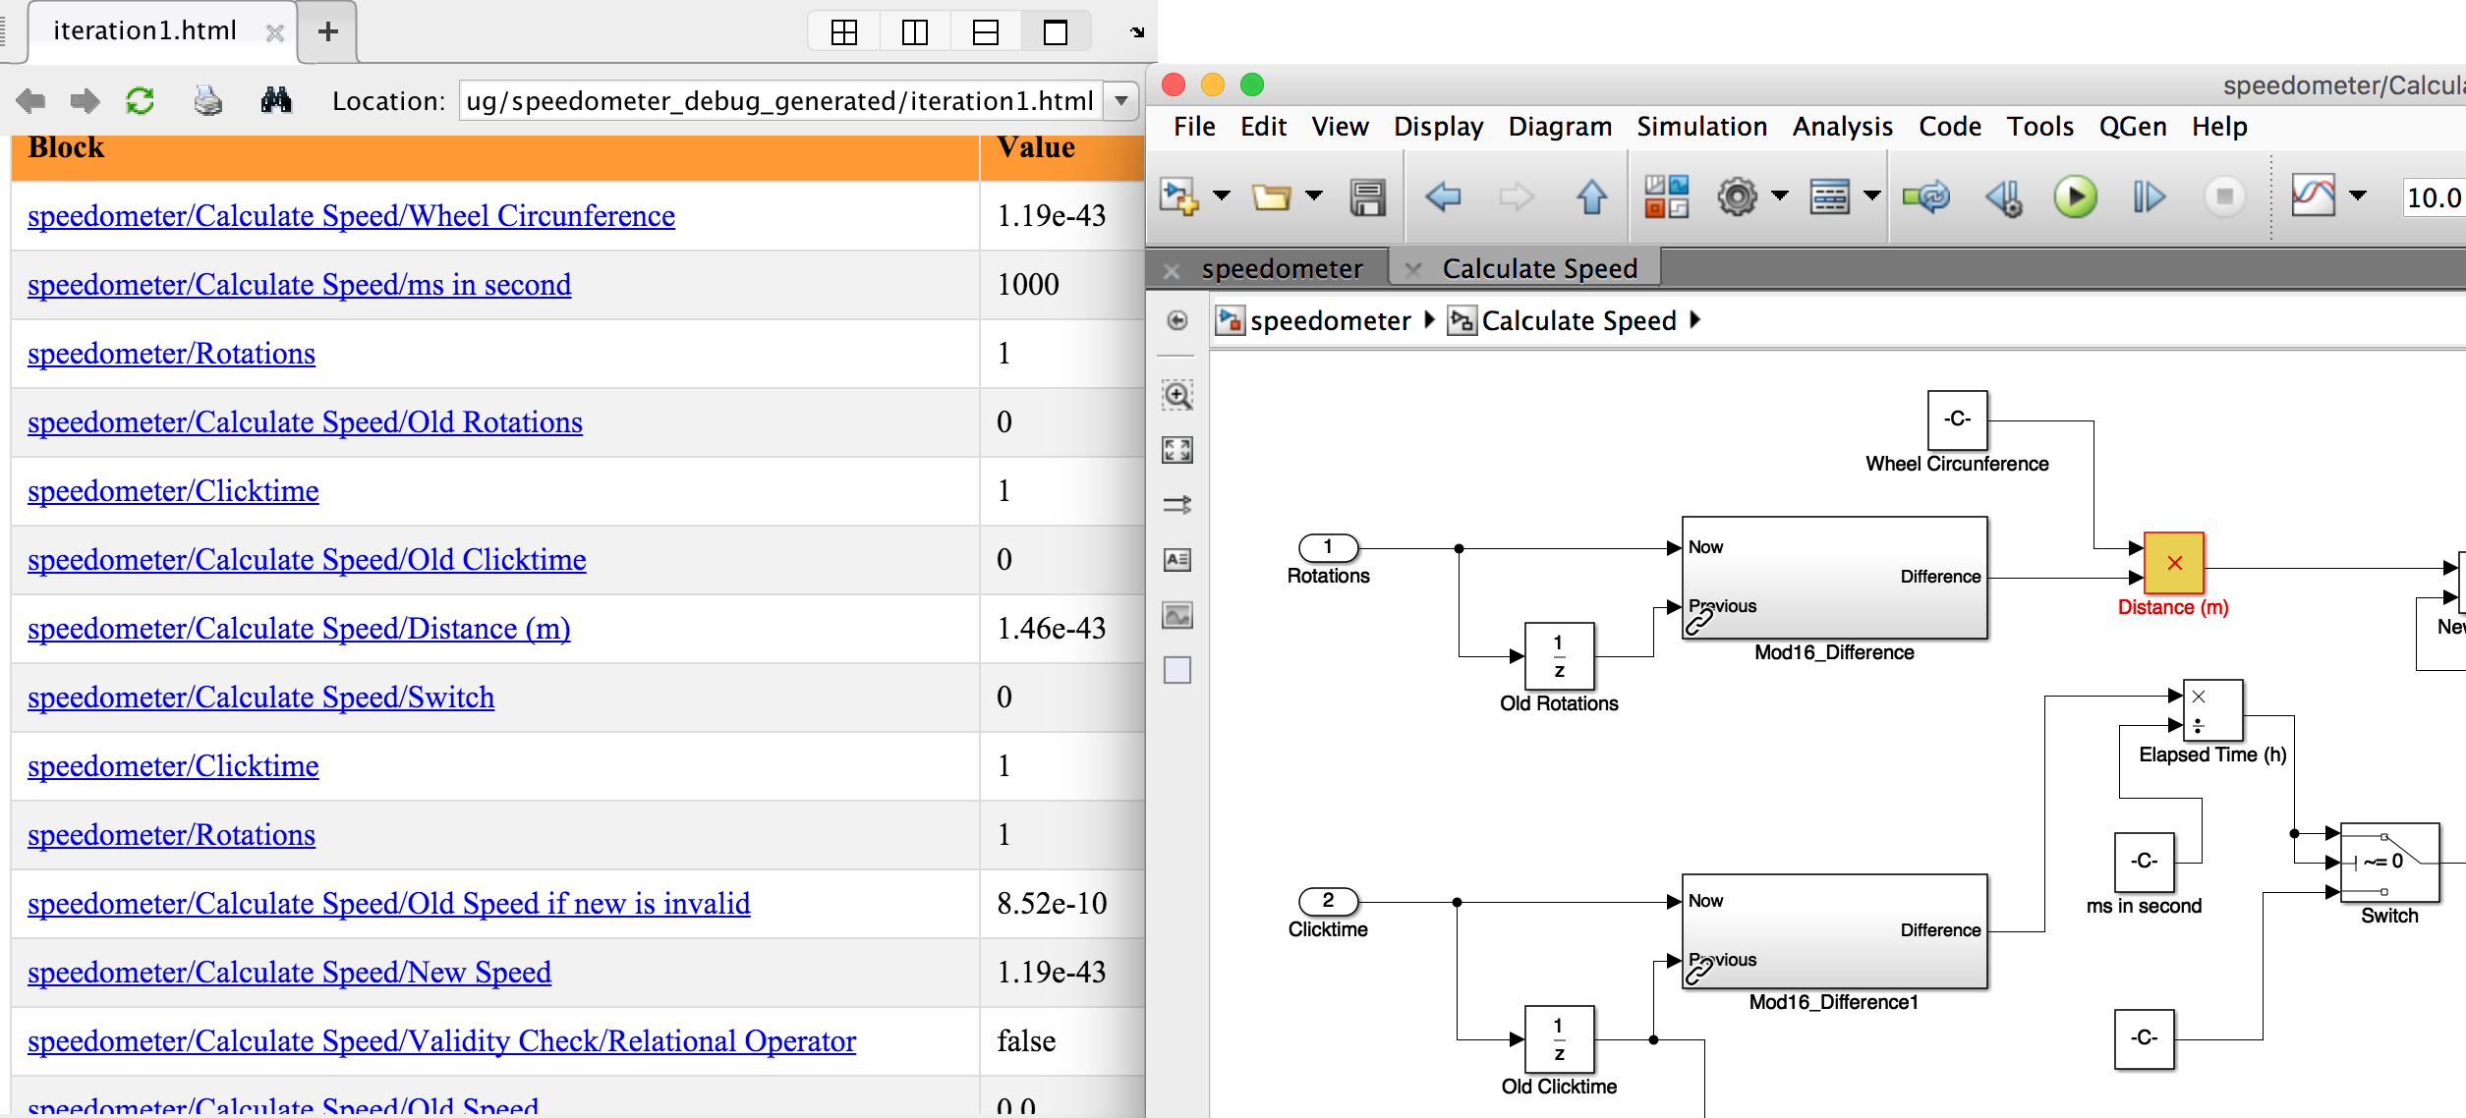Expand the Model Explorer dropdown

1872,196
